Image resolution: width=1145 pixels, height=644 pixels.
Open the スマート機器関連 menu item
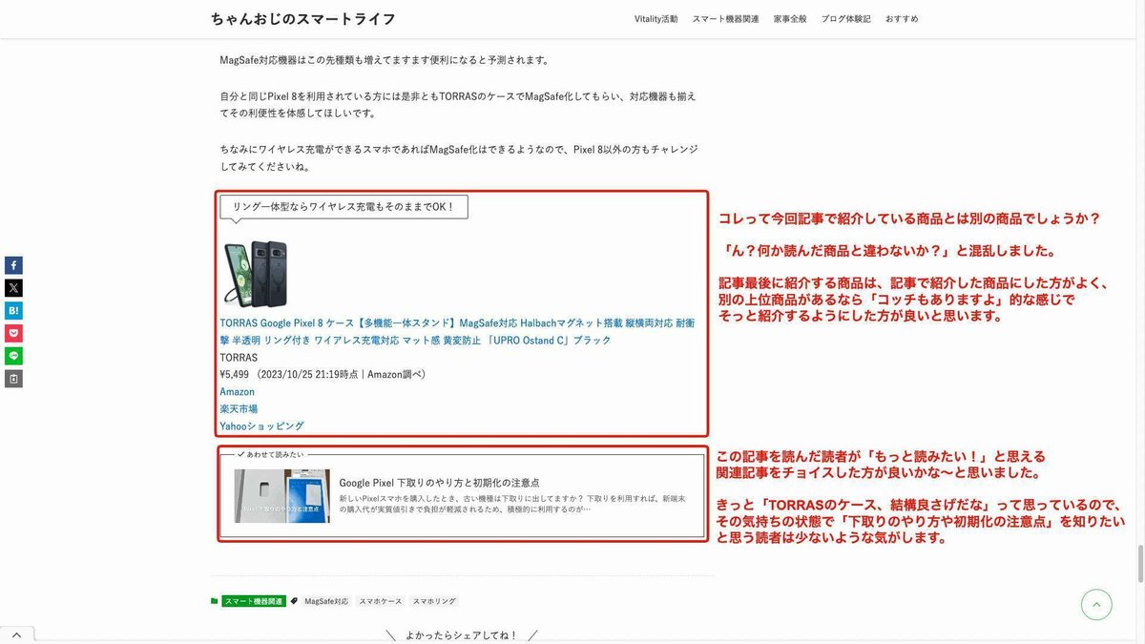(x=726, y=19)
